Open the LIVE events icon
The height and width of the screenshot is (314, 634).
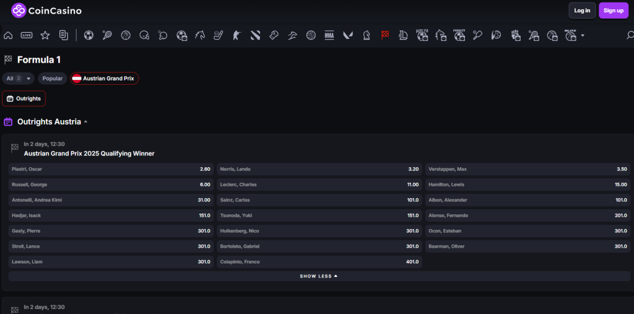(27, 35)
